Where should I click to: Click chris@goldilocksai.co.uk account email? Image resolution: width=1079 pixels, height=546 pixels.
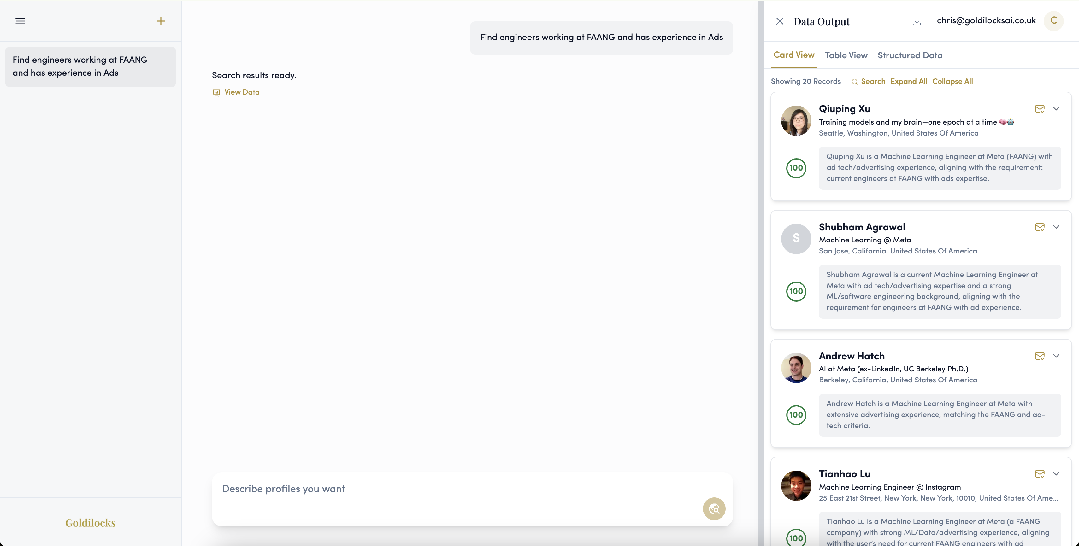[x=986, y=20]
